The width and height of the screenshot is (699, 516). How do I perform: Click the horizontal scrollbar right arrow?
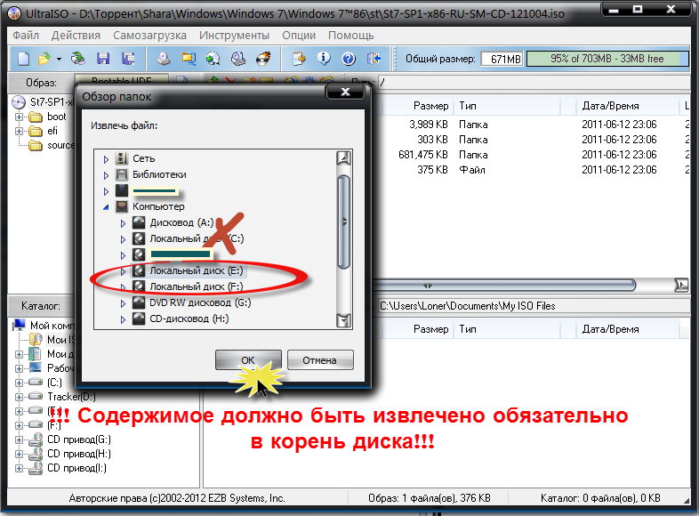681,285
